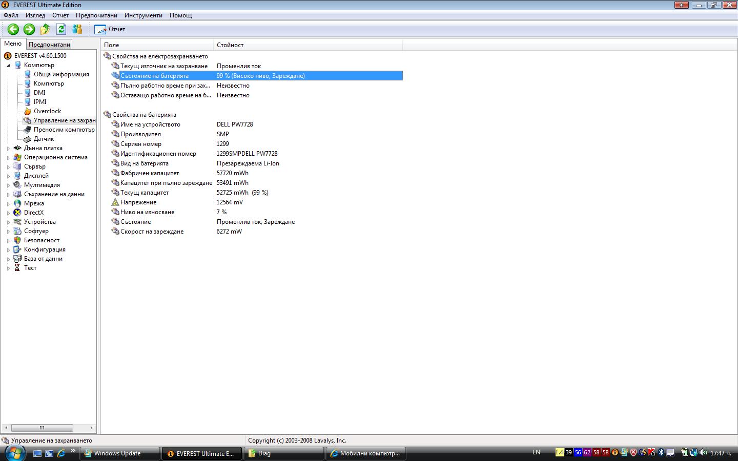Expand the Мрежа tree node
This screenshot has height=461, width=738.
8,204
